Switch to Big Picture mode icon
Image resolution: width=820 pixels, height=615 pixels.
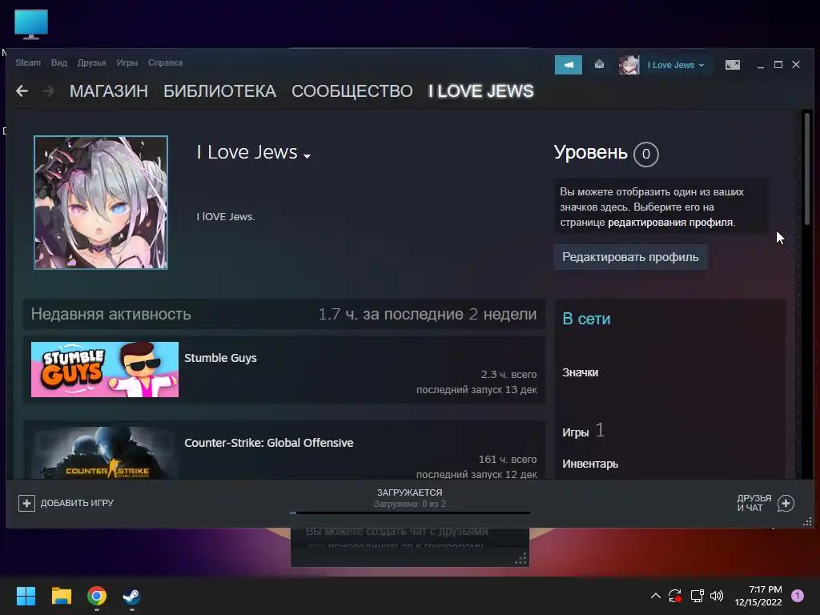732,65
